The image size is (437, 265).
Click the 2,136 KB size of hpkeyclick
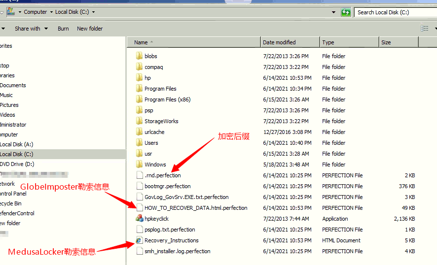404,219
